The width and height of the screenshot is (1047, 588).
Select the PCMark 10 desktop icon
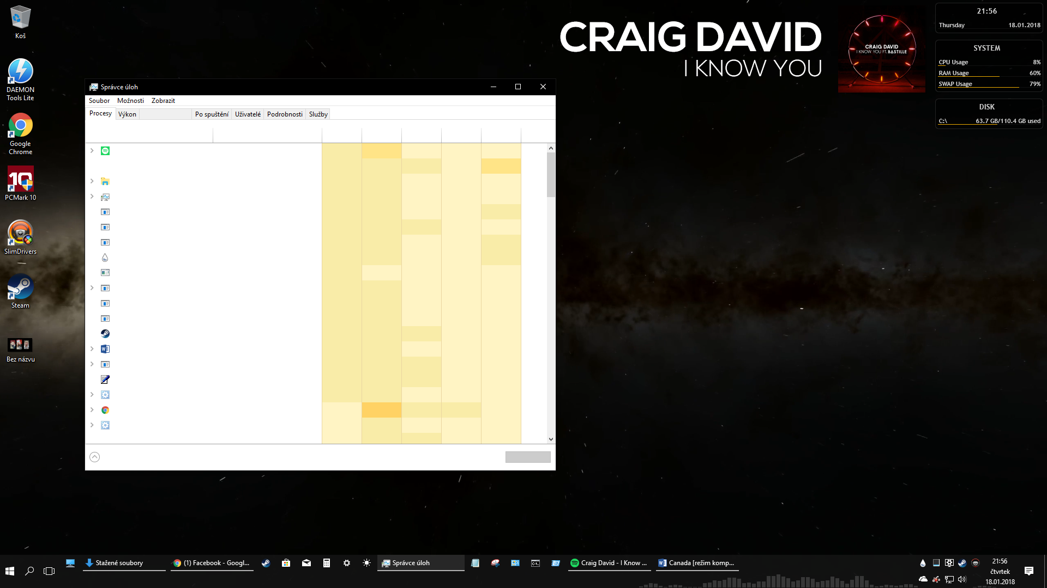tap(20, 183)
